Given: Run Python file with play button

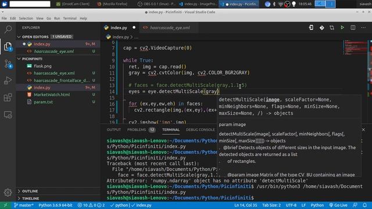Looking at the screenshot, I should [x=342, y=27].
